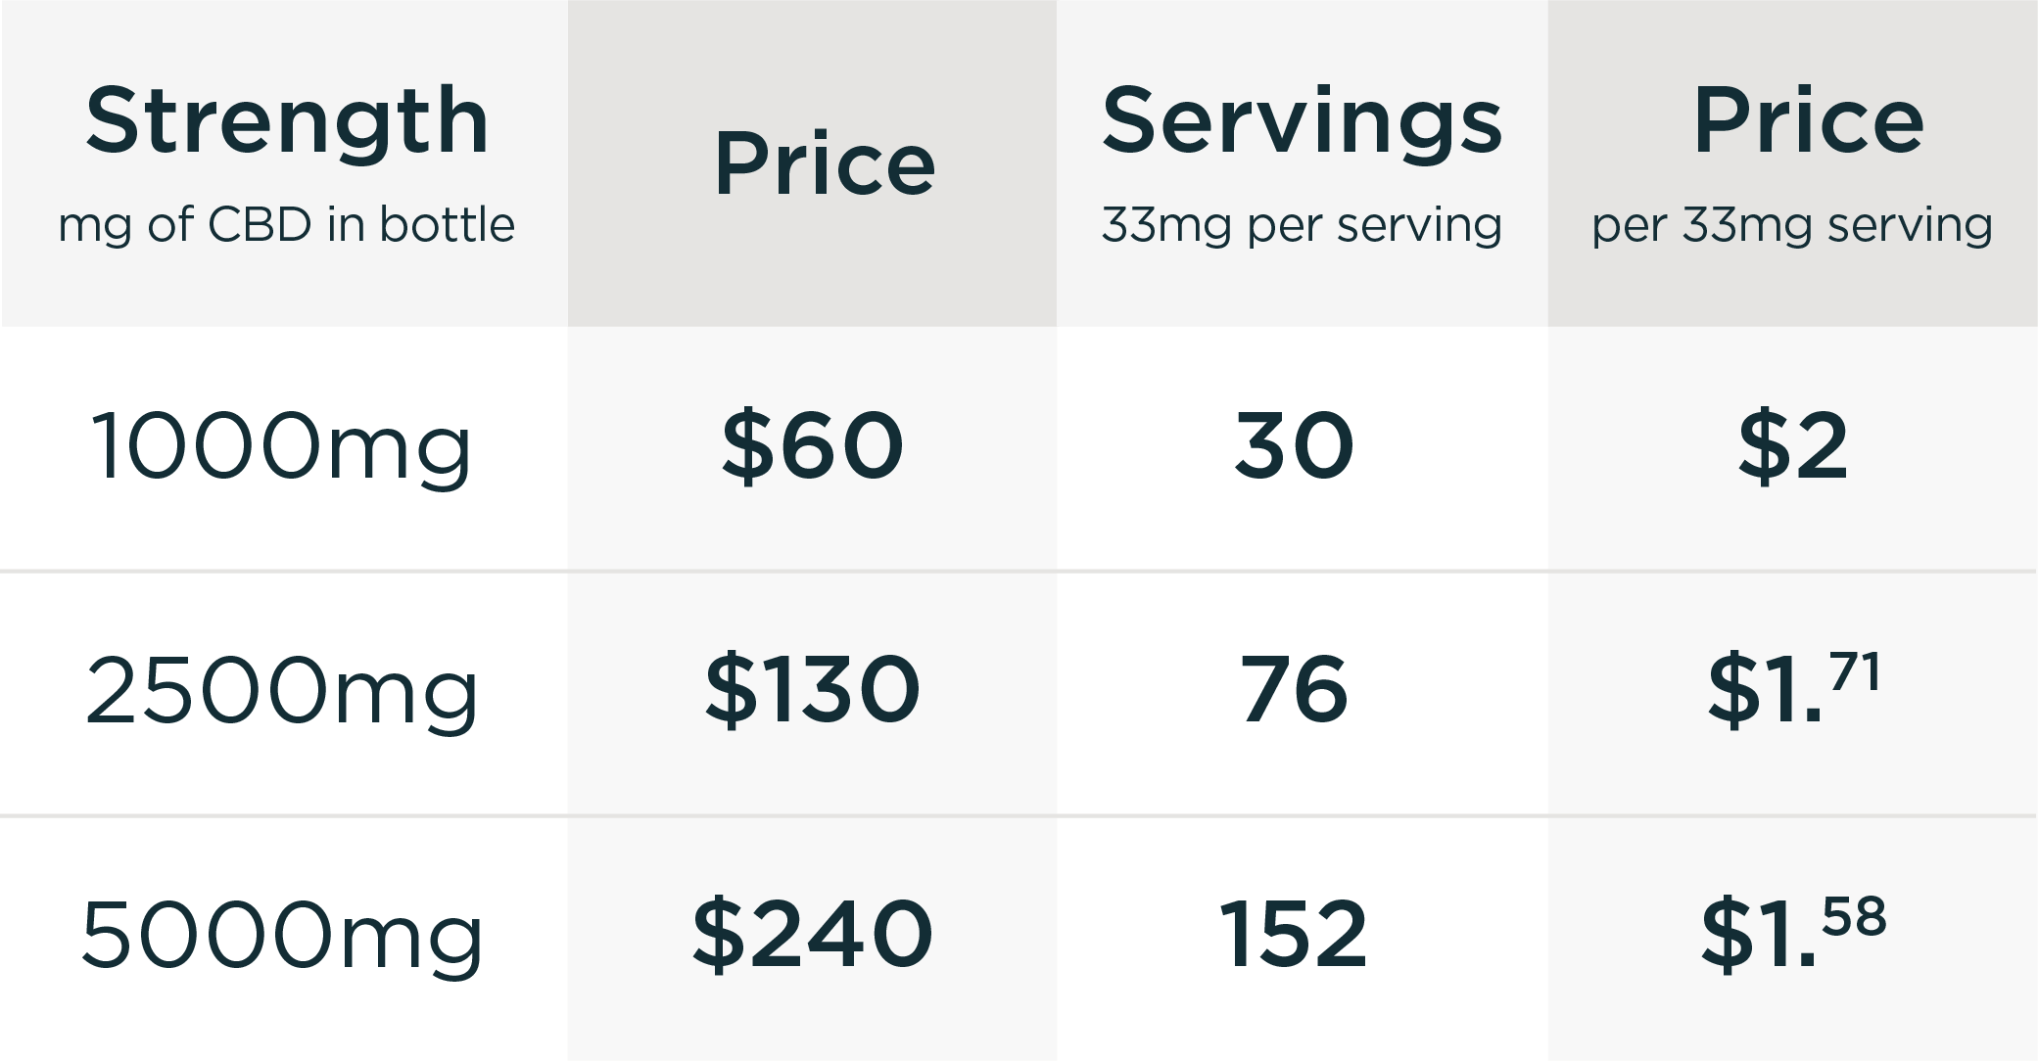Select the 1000mg strength cell

pyautogui.click(x=281, y=447)
